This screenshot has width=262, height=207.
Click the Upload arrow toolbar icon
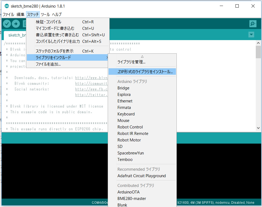pos(16,24)
